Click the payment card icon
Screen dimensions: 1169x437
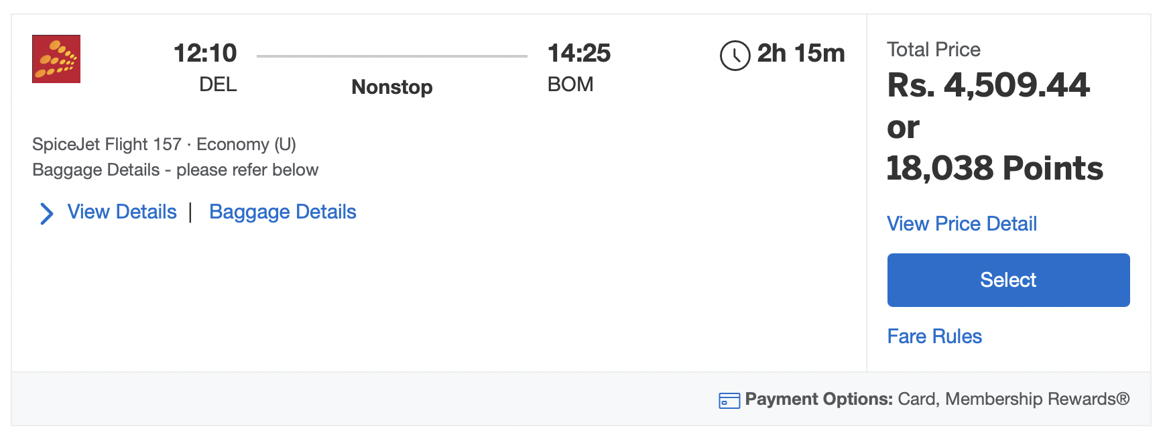(729, 400)
